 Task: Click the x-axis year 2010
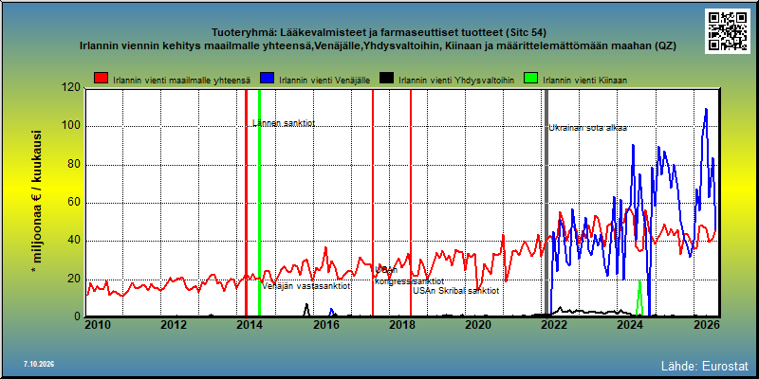click(x=98, y=324)
